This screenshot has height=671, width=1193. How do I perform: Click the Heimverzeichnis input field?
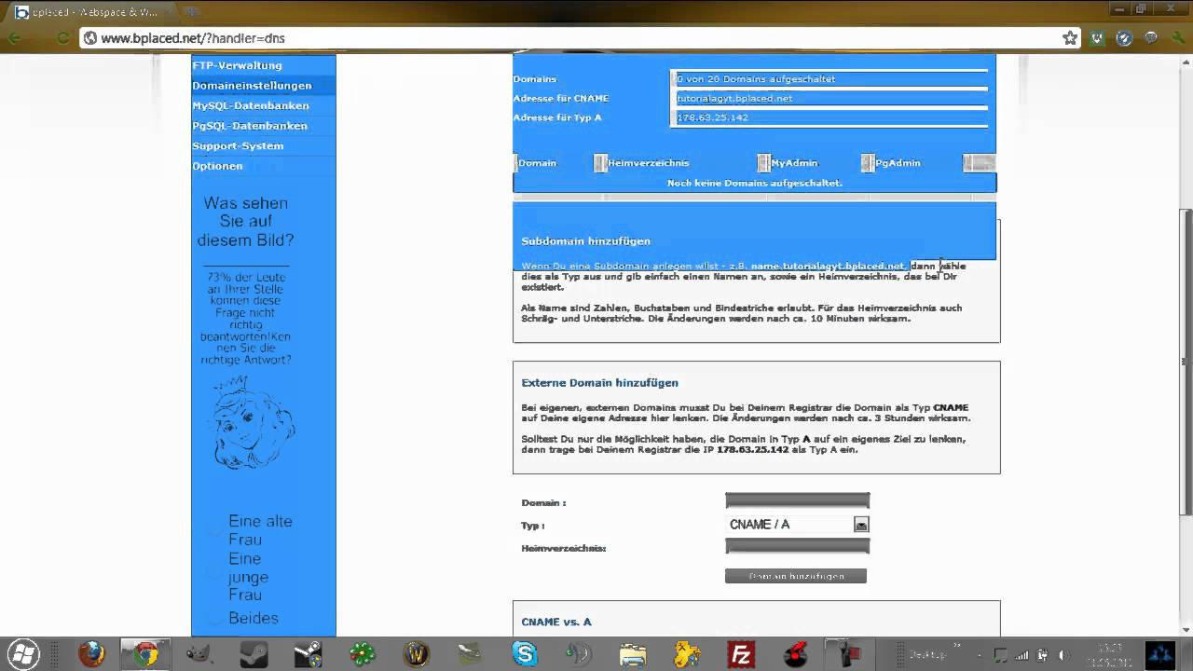click(797, 547)
